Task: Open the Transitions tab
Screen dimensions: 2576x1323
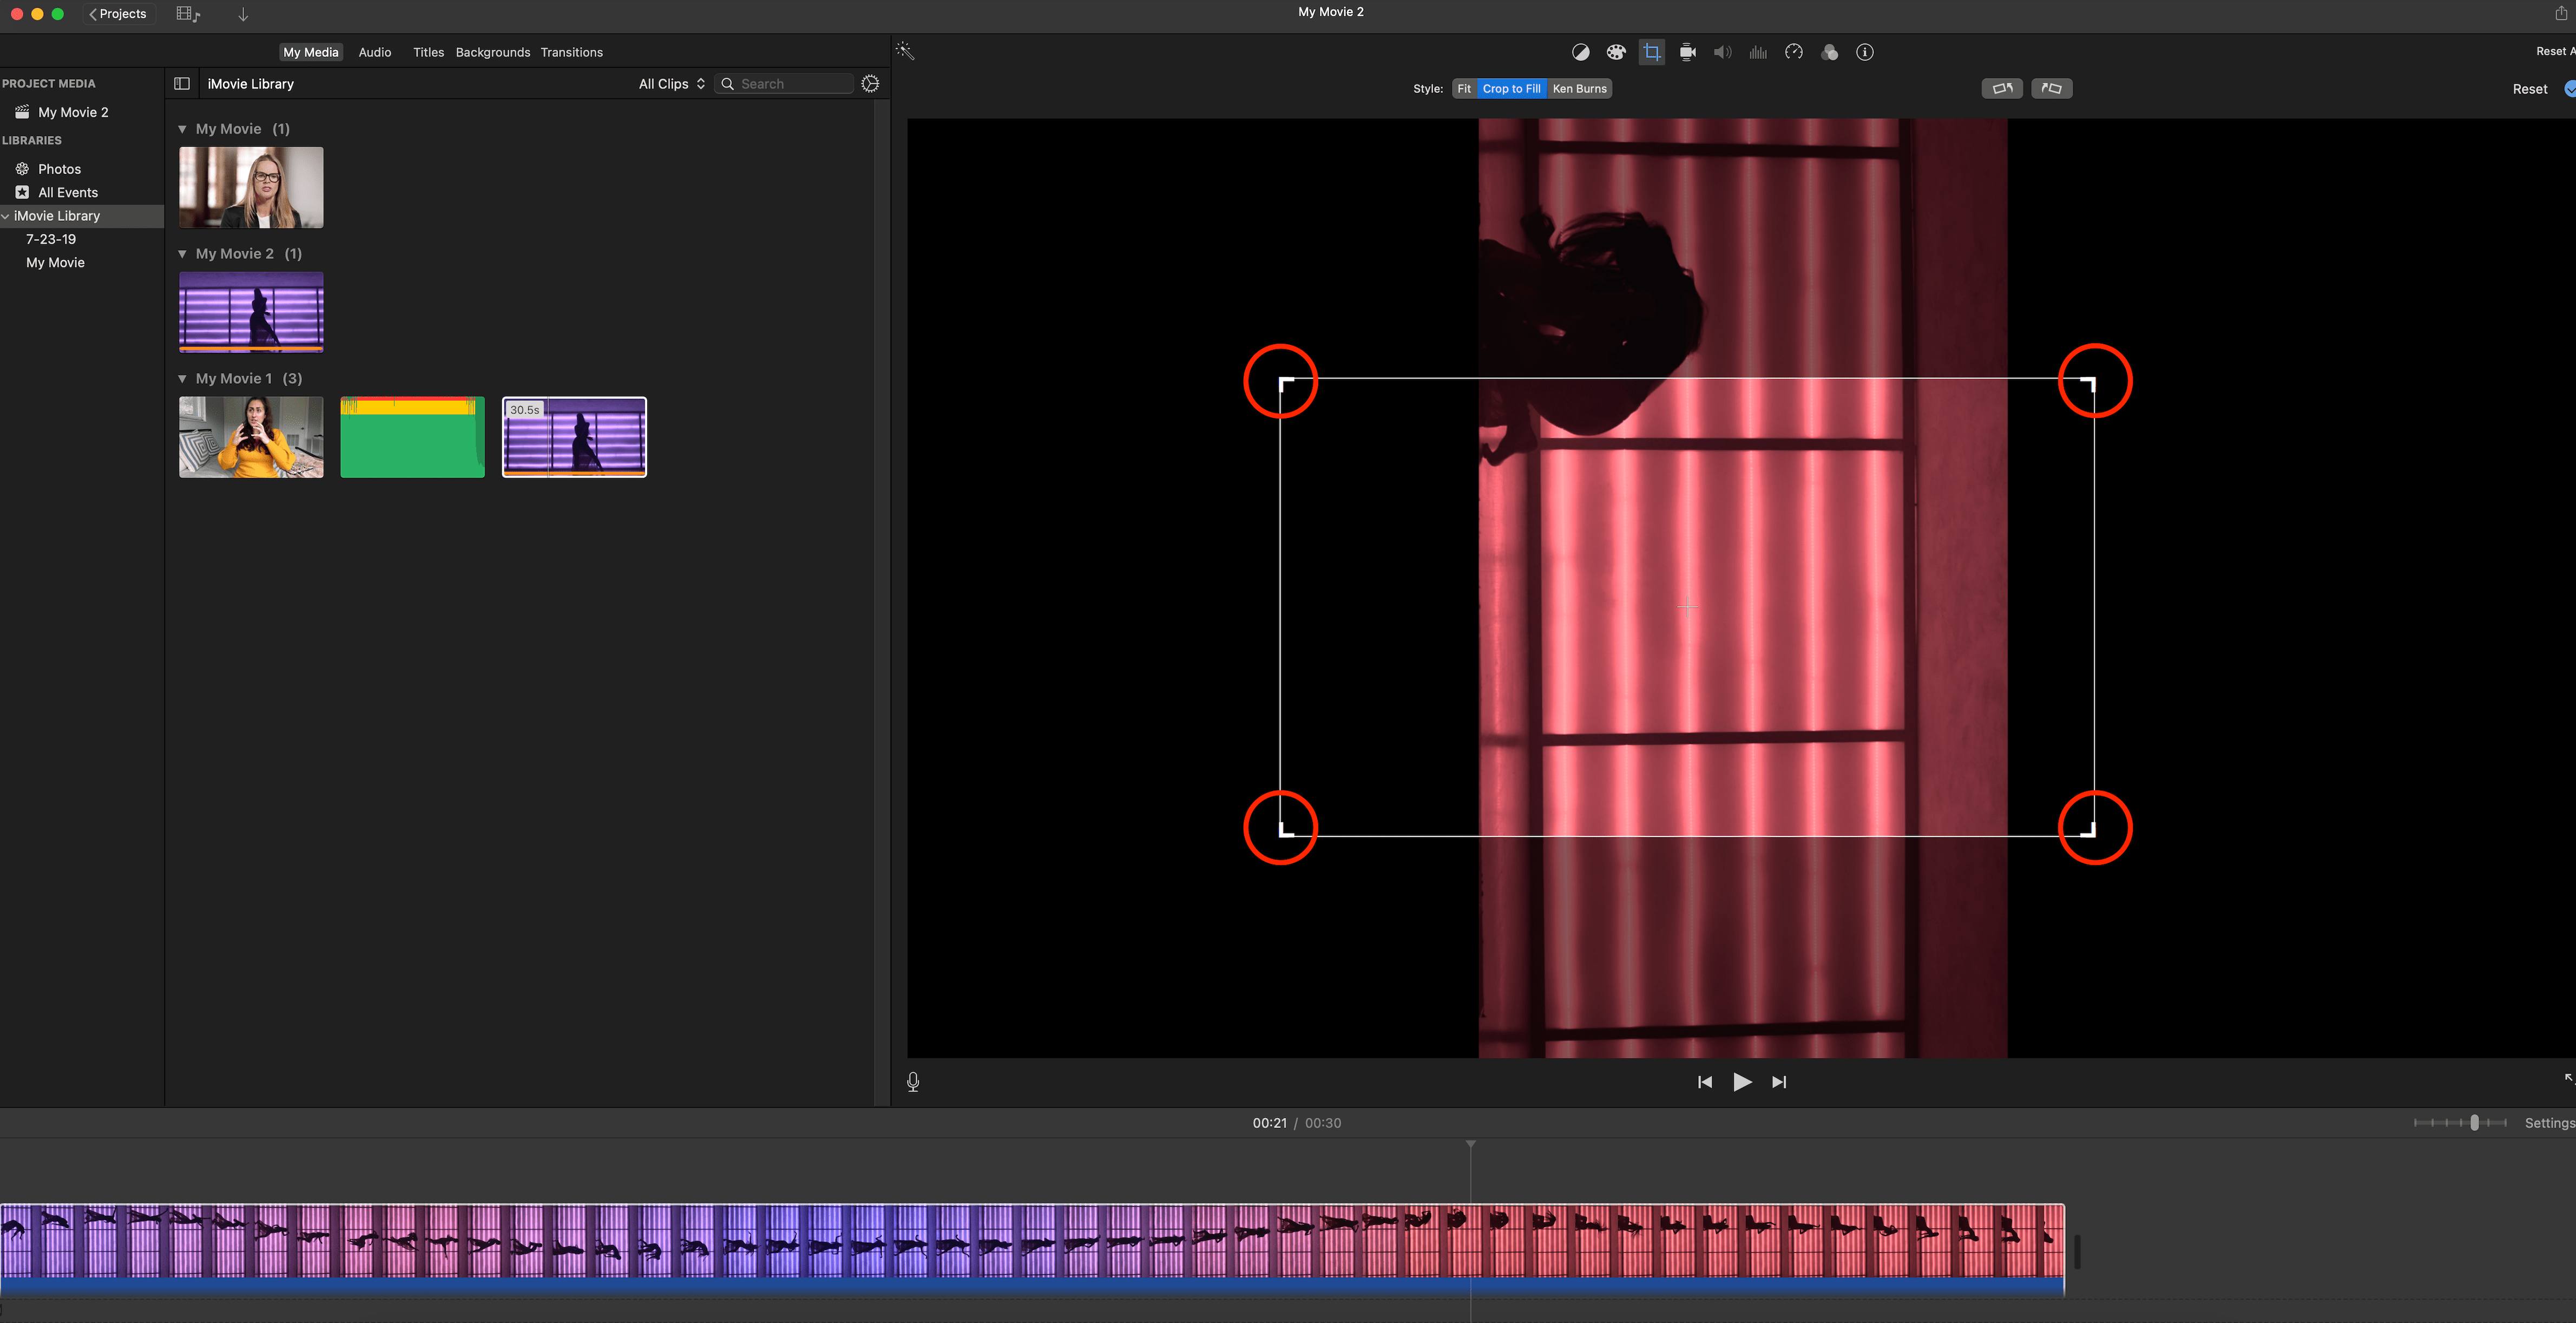Action: (572, 52)
